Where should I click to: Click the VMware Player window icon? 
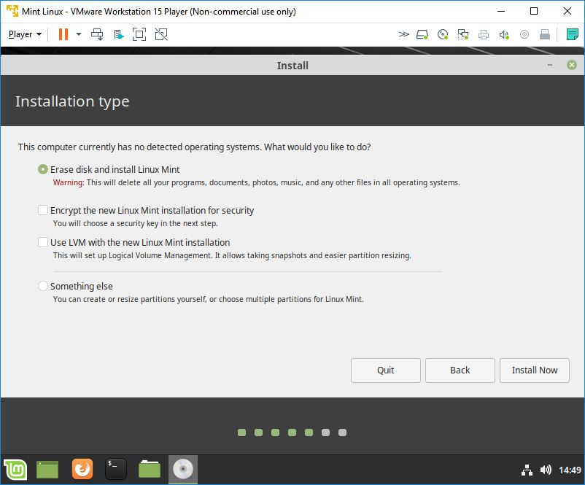12,11
